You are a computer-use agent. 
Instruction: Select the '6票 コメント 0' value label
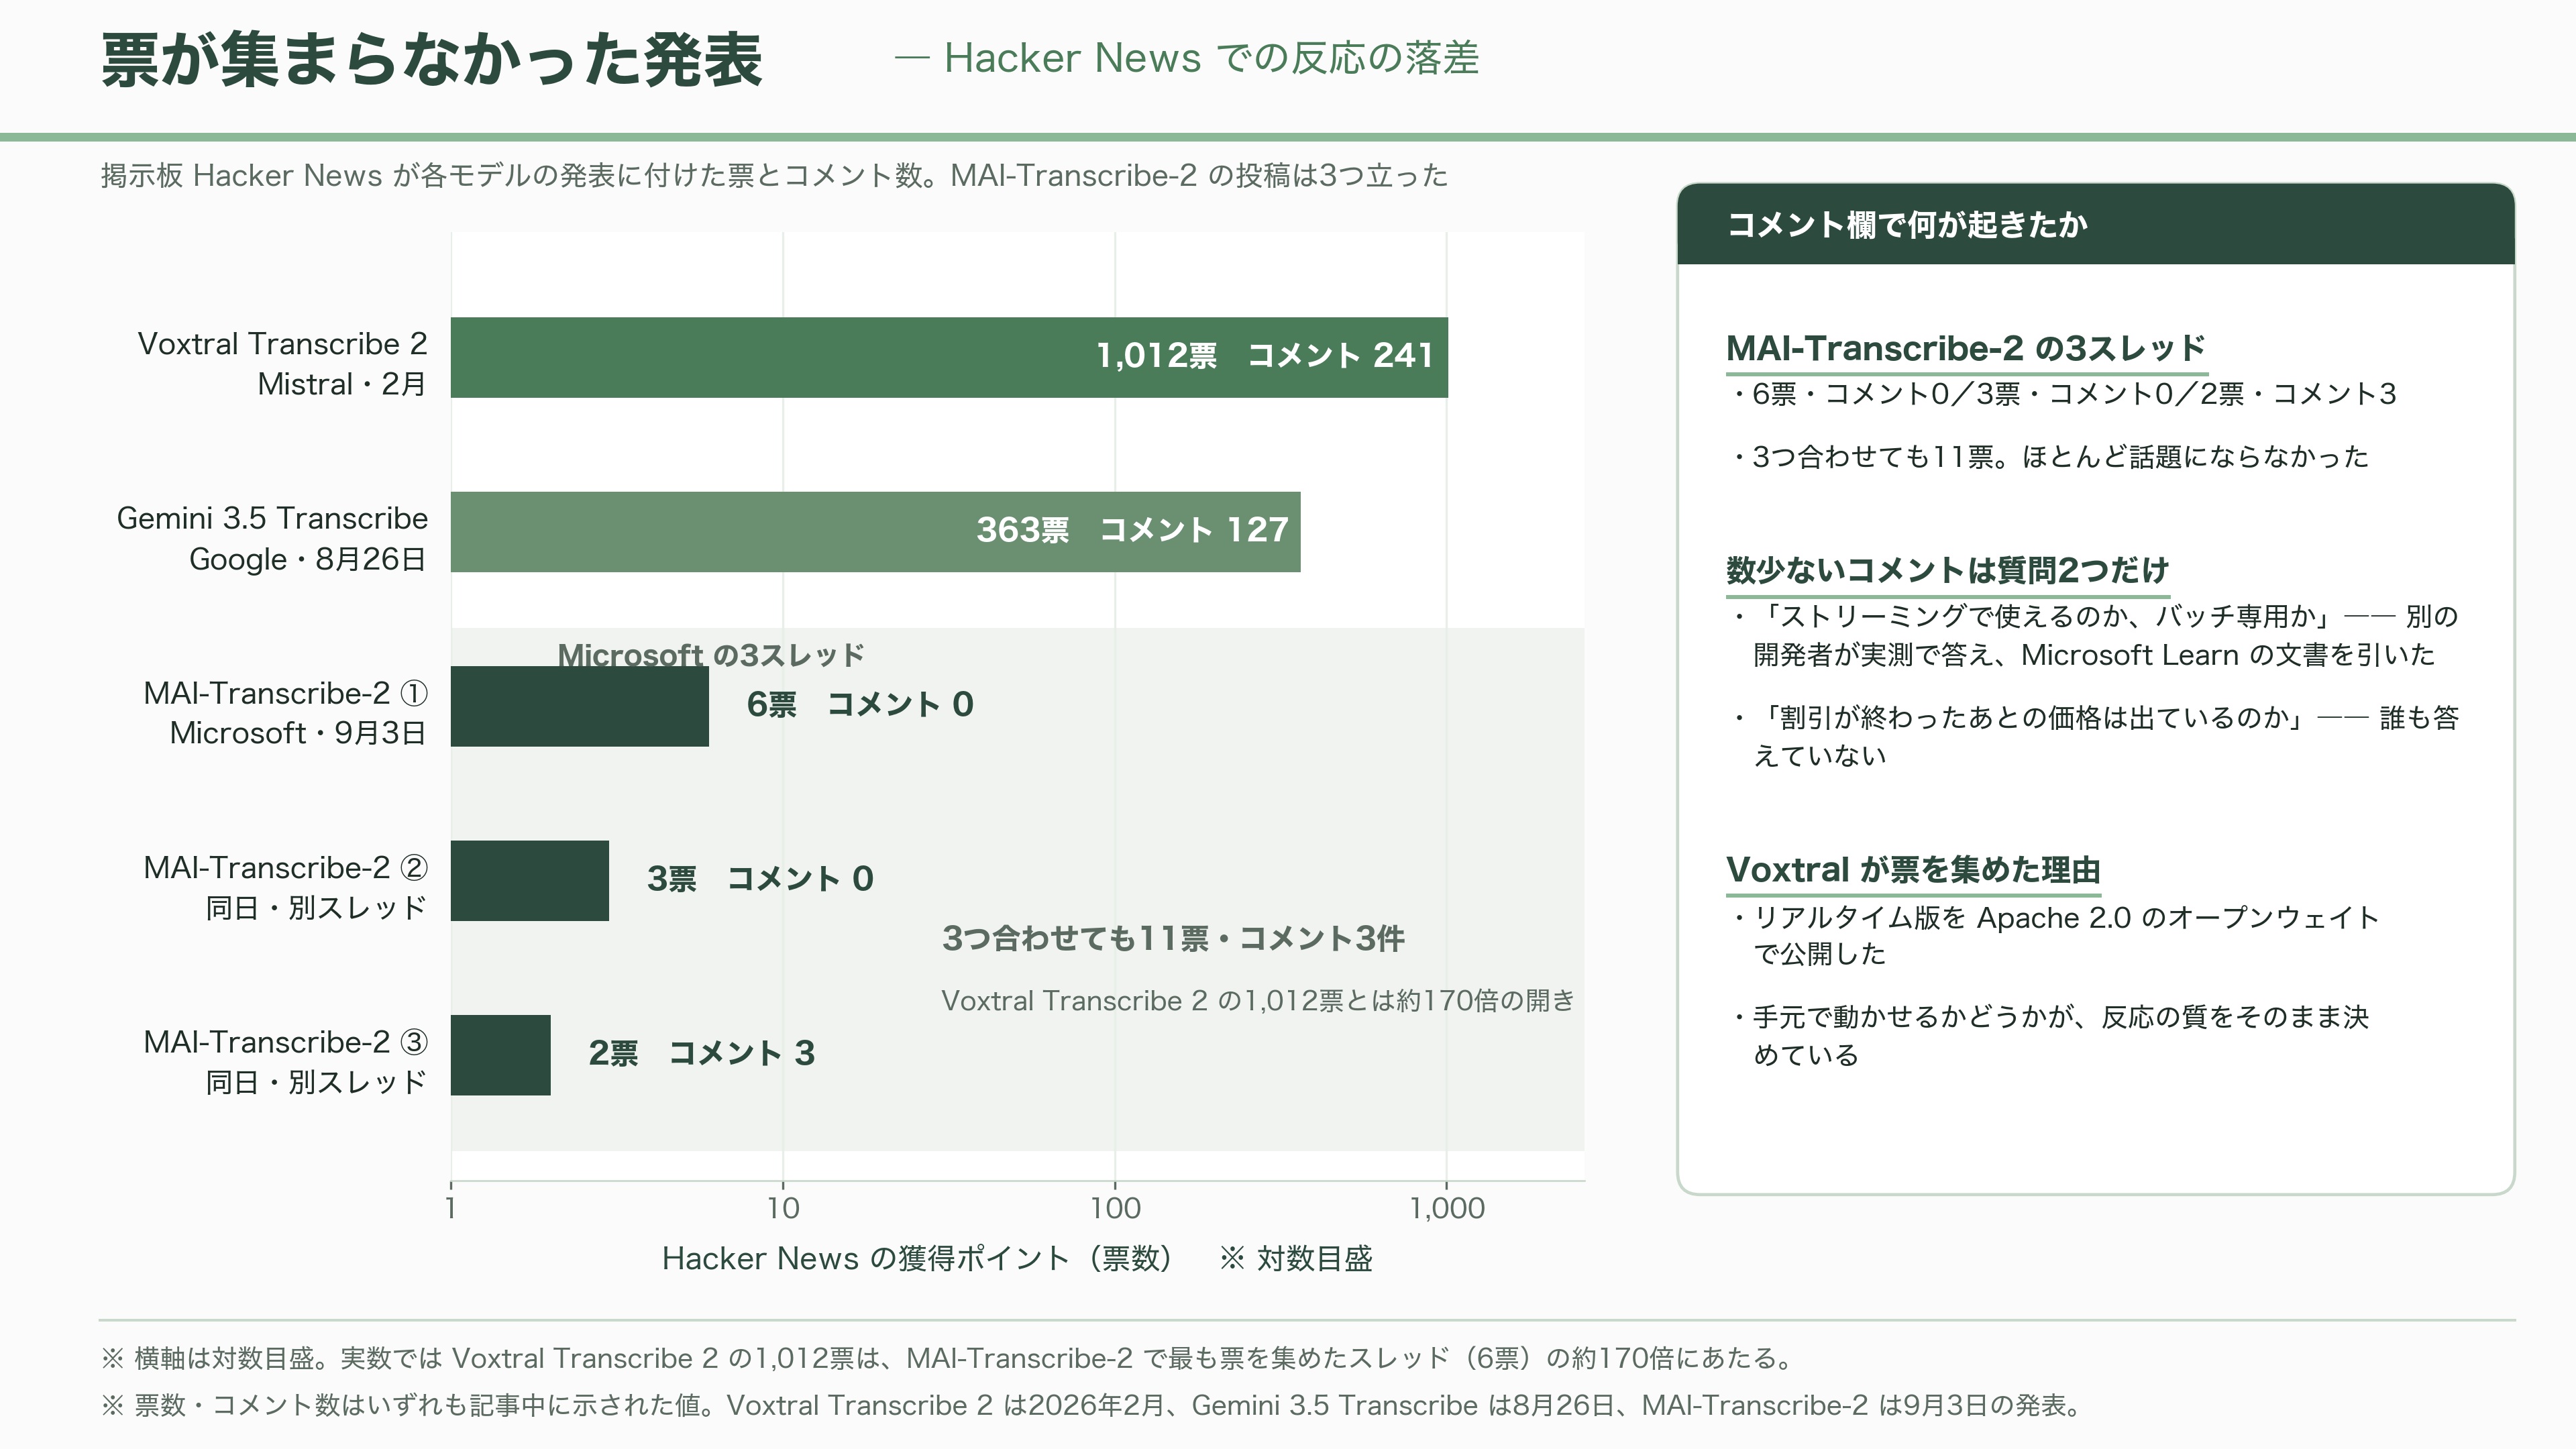click(x=860, y=705)
